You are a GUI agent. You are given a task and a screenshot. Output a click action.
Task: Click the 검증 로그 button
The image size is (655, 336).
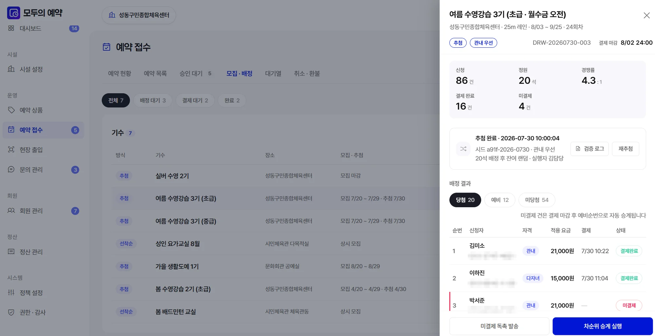pyautogui.click(x=589, y=149)
